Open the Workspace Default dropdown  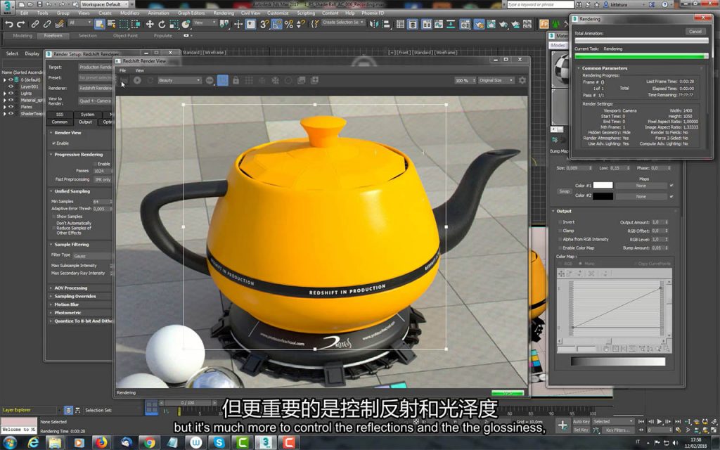tap(104, 4)
